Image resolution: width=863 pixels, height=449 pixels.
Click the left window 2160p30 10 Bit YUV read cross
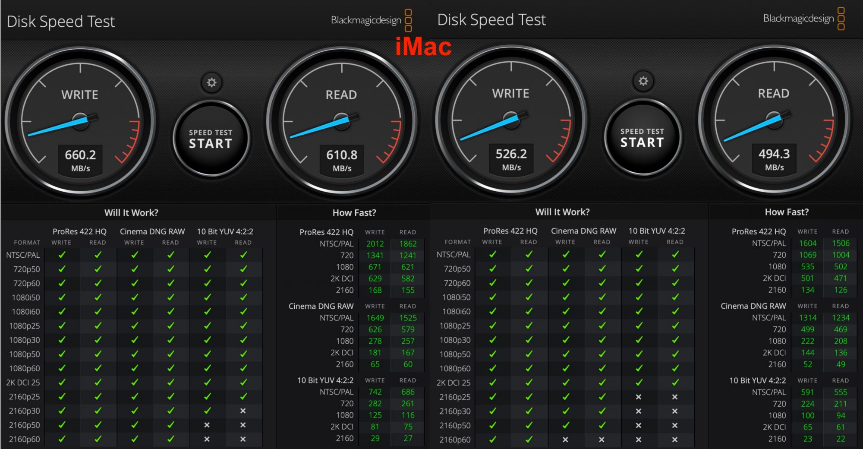[243, 411]
